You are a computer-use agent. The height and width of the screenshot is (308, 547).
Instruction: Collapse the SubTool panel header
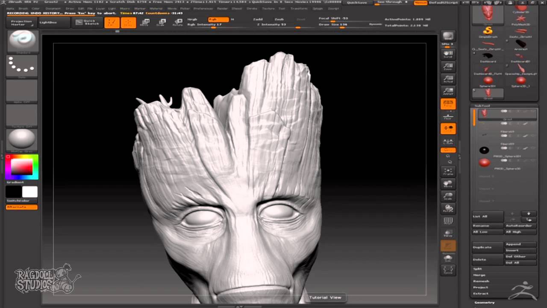(482, 106)
